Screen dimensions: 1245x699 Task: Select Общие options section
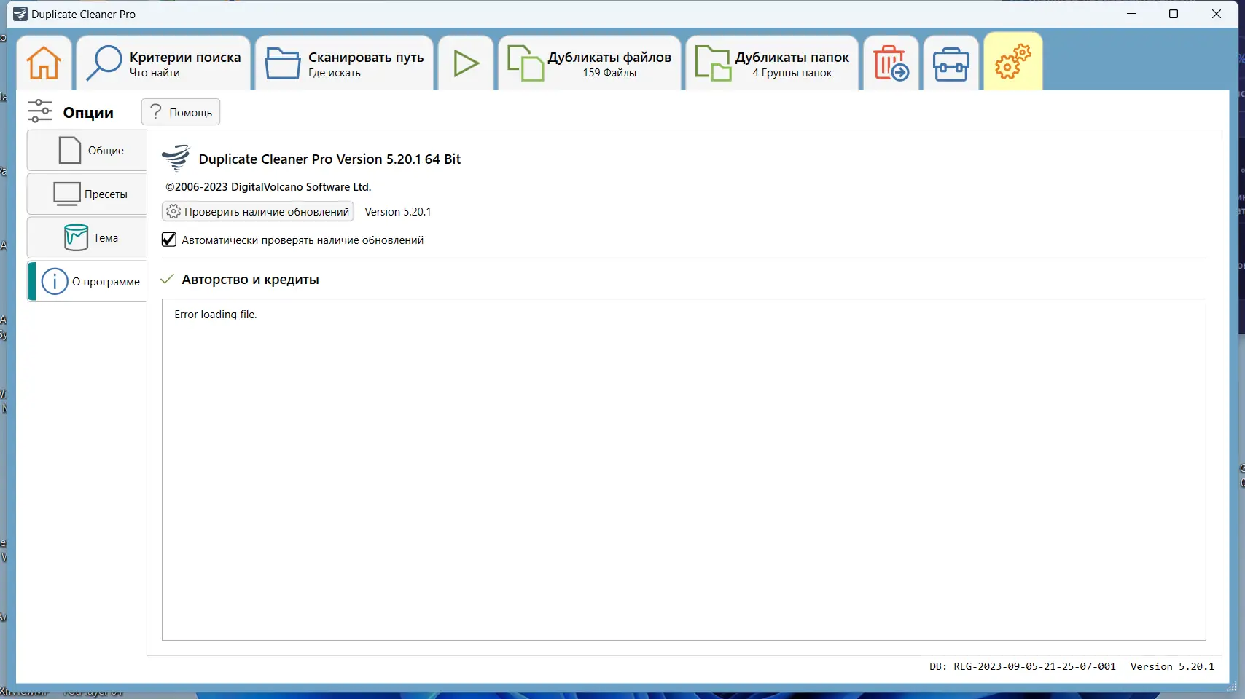click(x=87, y=151)
